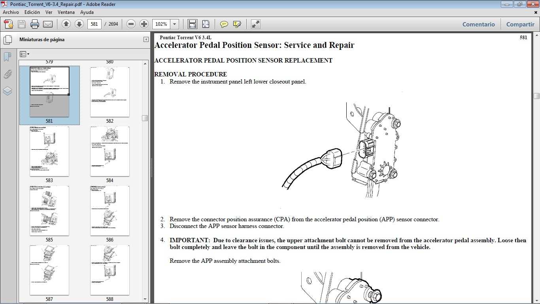Click the Create PDF online icon
Image resolution: width=540 pixels, height=304 pixels.
pyautogui.click(x=8, y=24)
